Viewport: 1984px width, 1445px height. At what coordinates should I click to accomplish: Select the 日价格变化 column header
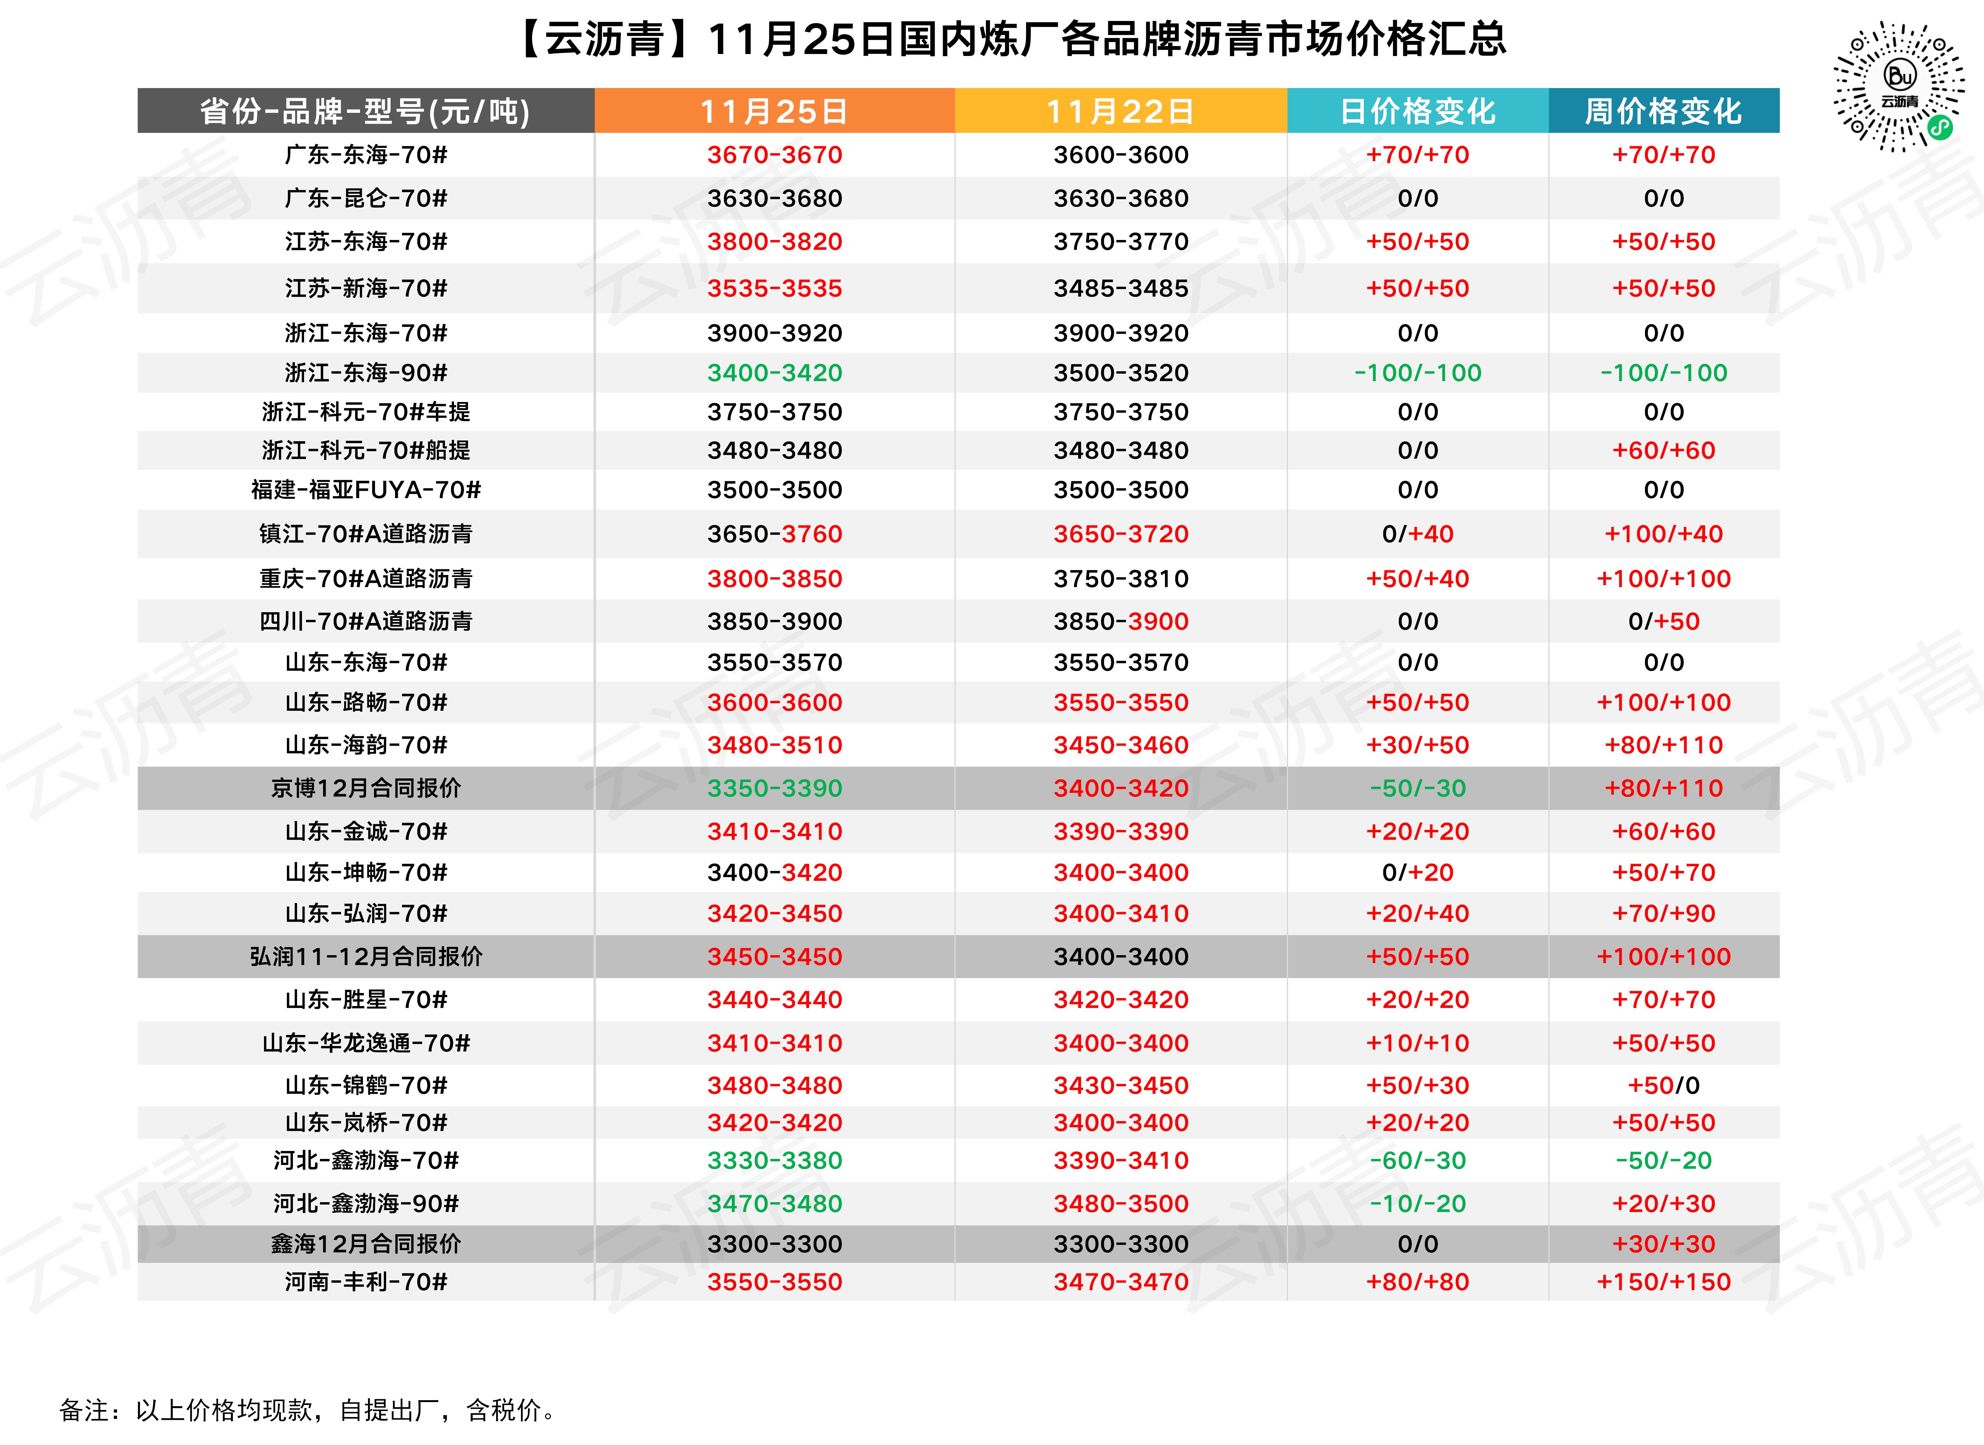click(x=1418, y=111)
